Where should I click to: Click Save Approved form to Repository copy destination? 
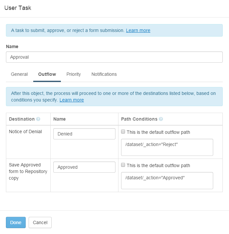point(28,171)
